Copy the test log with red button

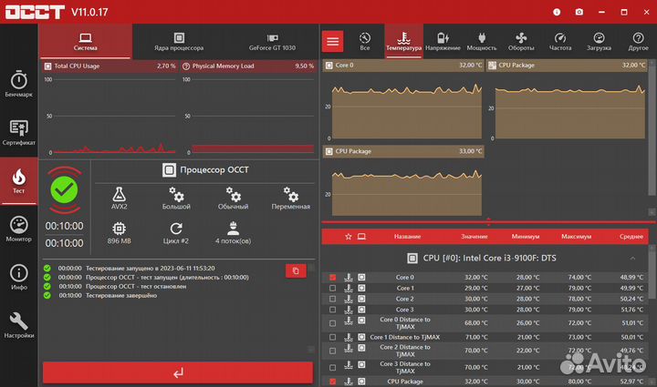(296, 270)
